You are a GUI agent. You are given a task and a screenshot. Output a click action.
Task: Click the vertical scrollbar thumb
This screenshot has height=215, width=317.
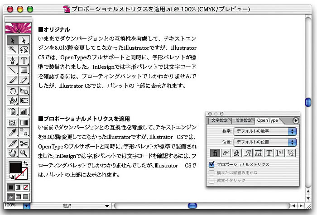(308, 102)
